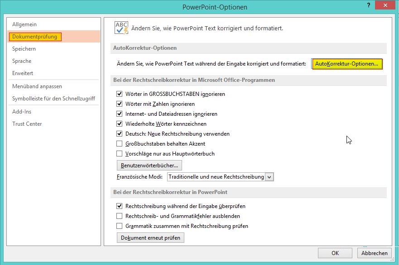Check 'Vorschläge nur aus Hauptwörterbuch'
Screen dimensions: 399x265
pos(120,154)
